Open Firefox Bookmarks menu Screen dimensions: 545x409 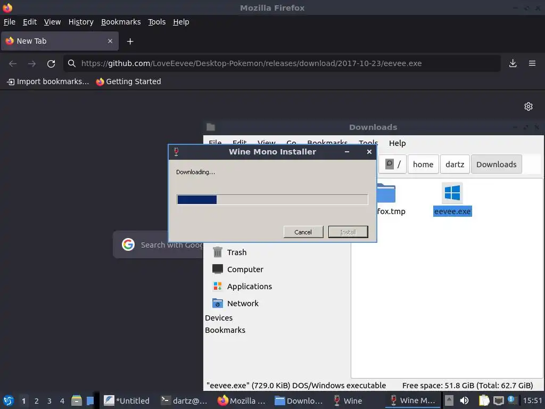click(x=121, y=22)
